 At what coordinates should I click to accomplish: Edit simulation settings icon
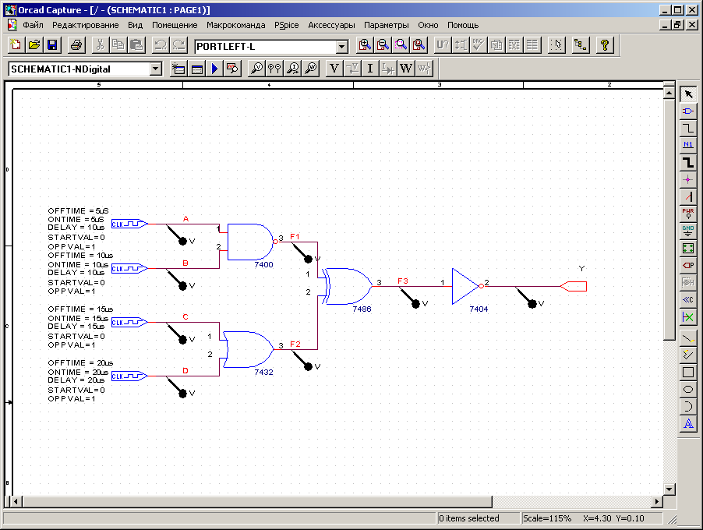196,69
